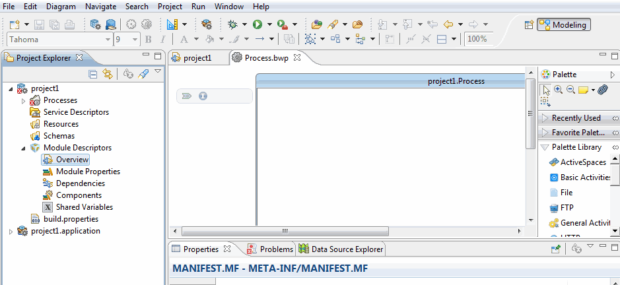Screen dimensions: 620x285
Task: Switch to Data Source Explorer tab
Action: 341,249
